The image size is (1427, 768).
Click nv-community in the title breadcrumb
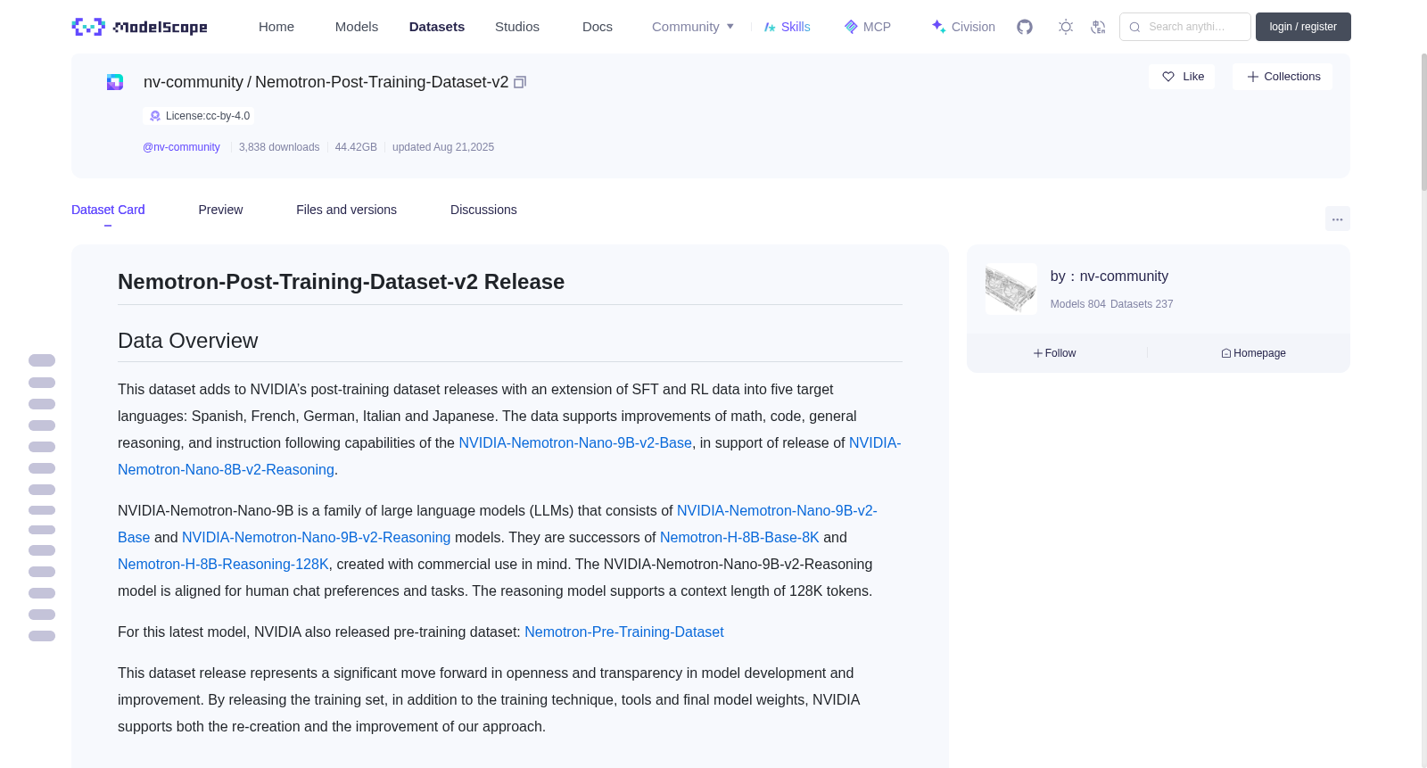tap(194, 82)
